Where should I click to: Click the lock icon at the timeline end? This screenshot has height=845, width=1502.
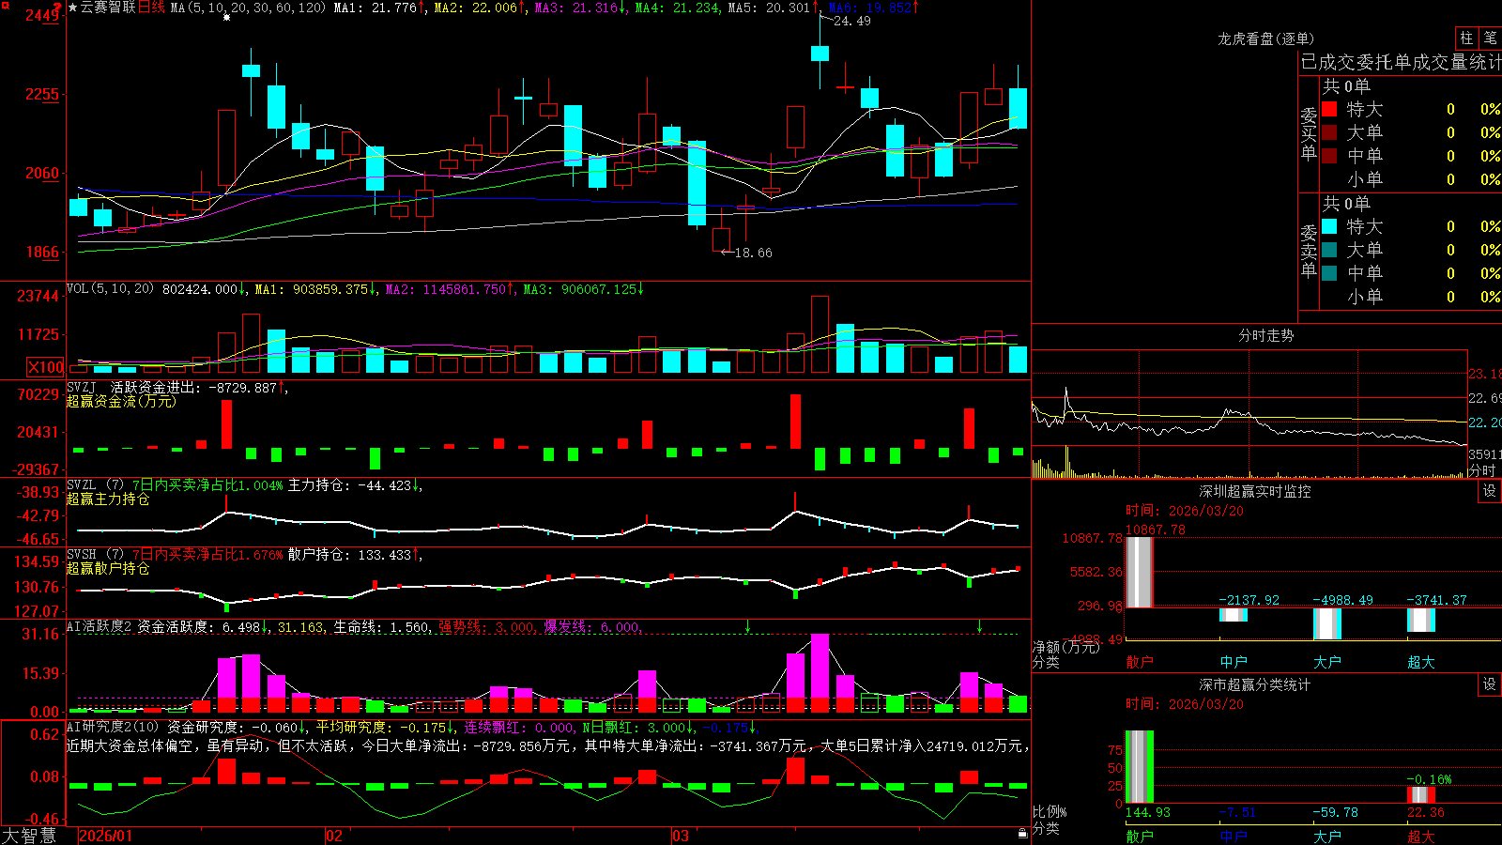click(x=1023, y=834)
